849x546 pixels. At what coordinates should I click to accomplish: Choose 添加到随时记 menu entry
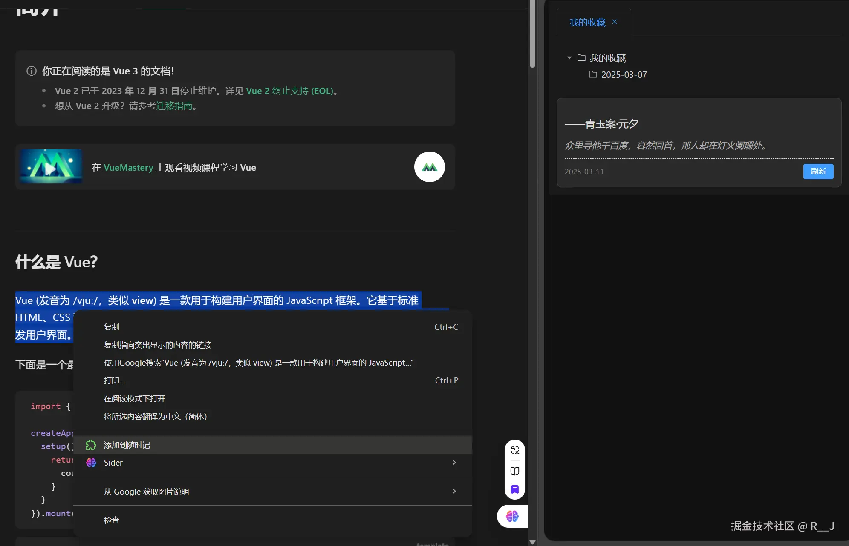(127, 445)
